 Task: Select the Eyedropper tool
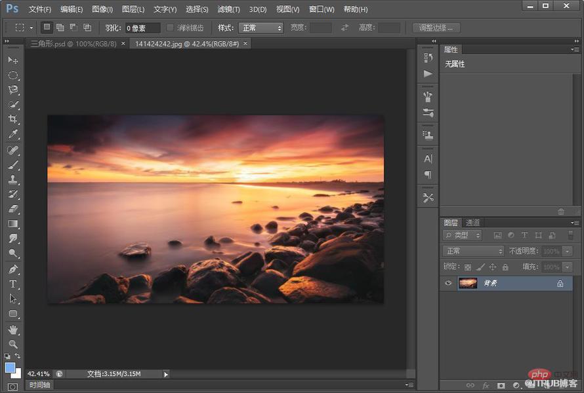[13, 134]
